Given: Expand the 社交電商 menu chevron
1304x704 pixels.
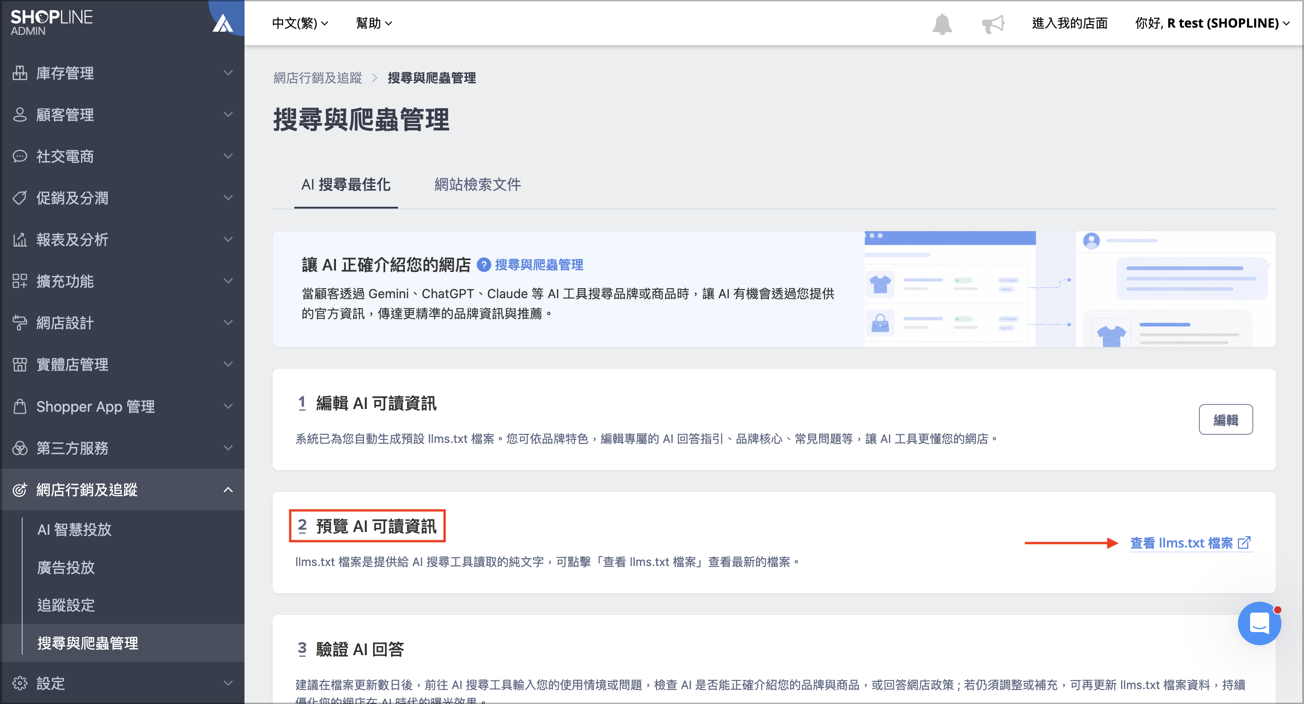Looking at the screenshot, I should point(228,156).
